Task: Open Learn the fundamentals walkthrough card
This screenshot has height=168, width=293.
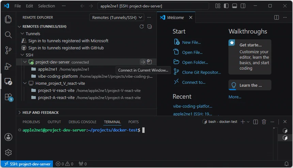Action: 250,85
